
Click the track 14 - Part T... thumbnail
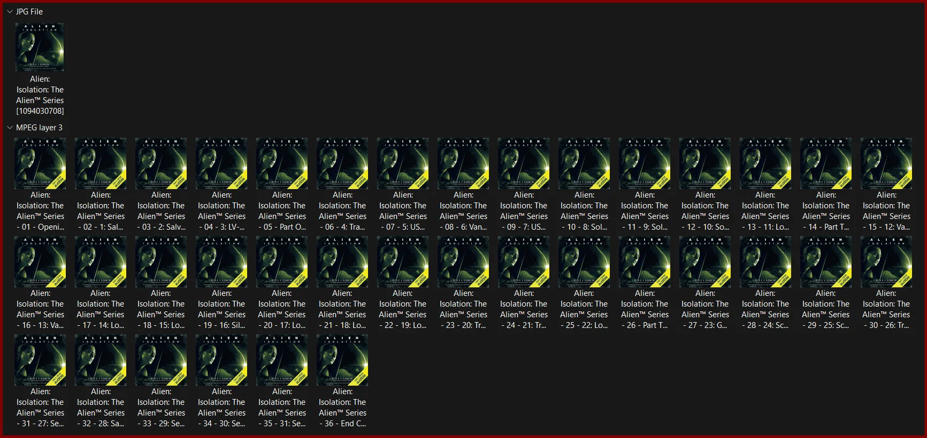point(826,163)
